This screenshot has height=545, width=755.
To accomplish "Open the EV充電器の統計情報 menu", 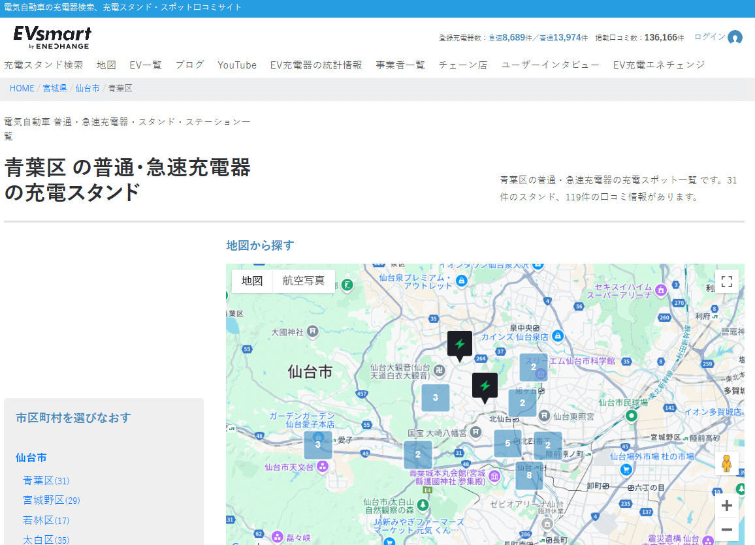I will point(316,65).
